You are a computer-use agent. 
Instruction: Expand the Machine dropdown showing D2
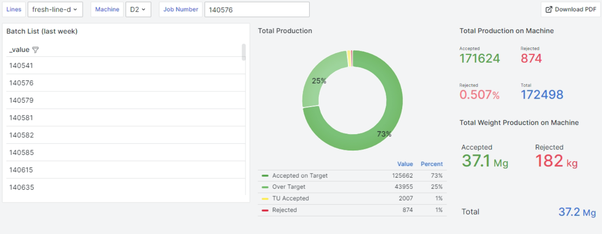[138, 10]
